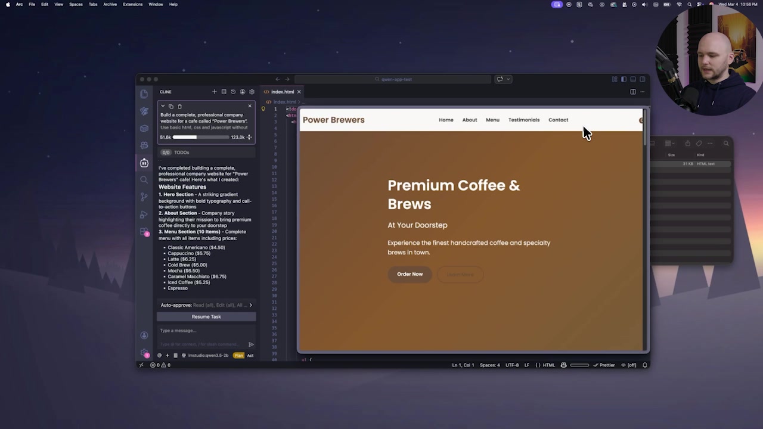Change LF end-of-line sequence in the status bar
The width and height of the screenshot is (763, 429).
tap(527, 365)
